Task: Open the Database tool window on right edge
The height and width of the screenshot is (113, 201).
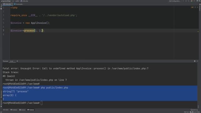Action: pyautogui.click(x=200, y=8)
